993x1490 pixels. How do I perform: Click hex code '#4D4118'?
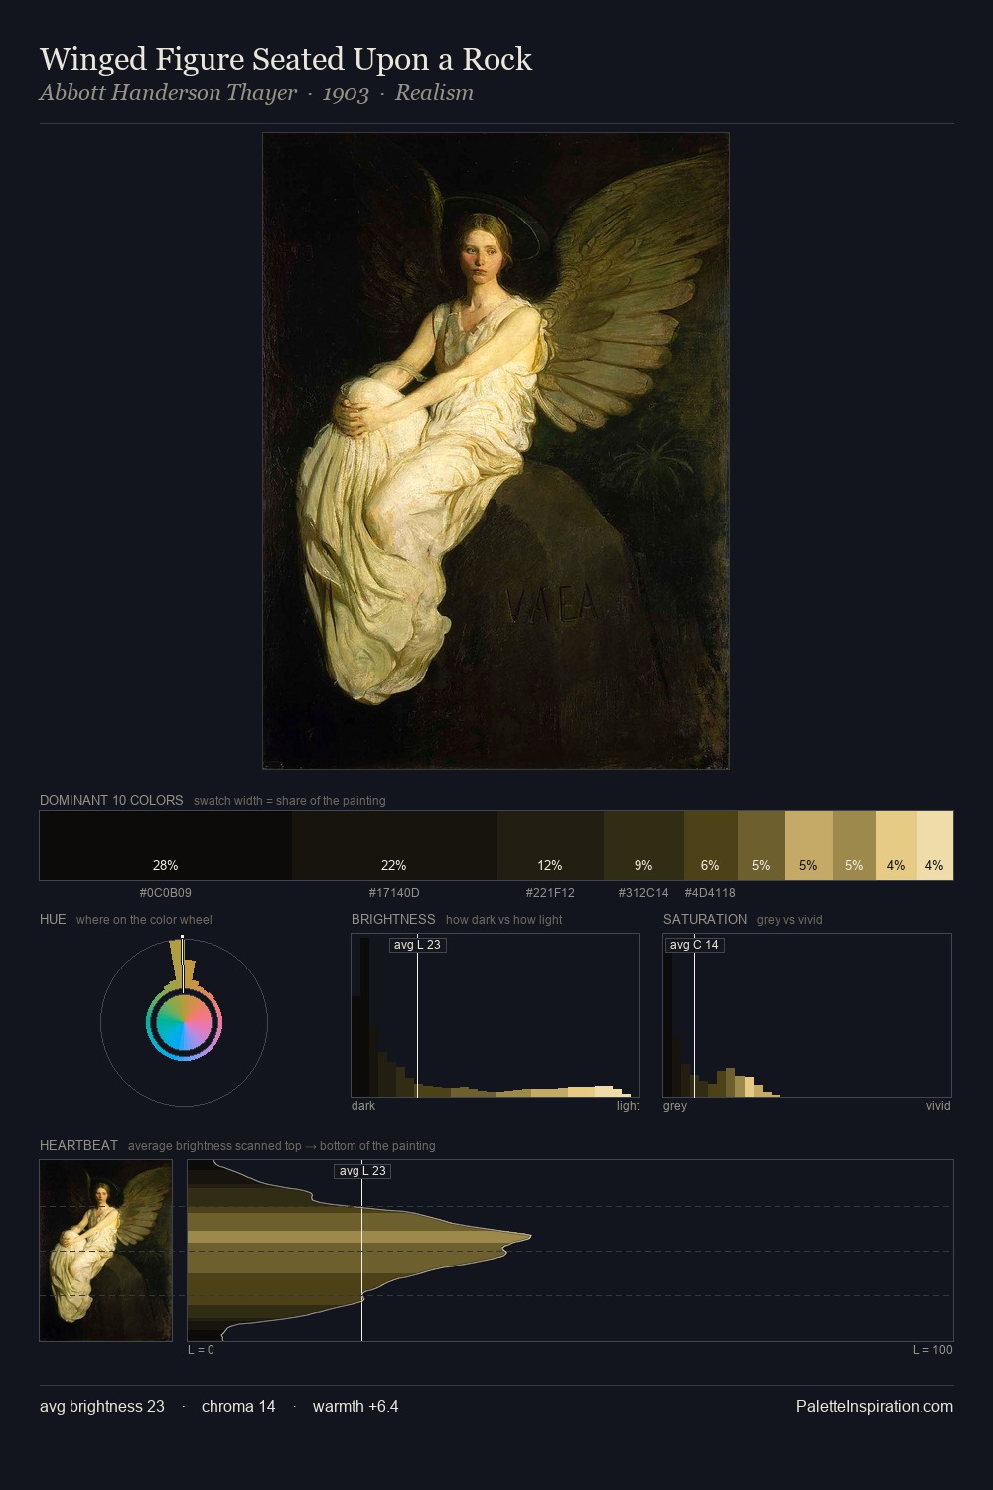point(710,892)
